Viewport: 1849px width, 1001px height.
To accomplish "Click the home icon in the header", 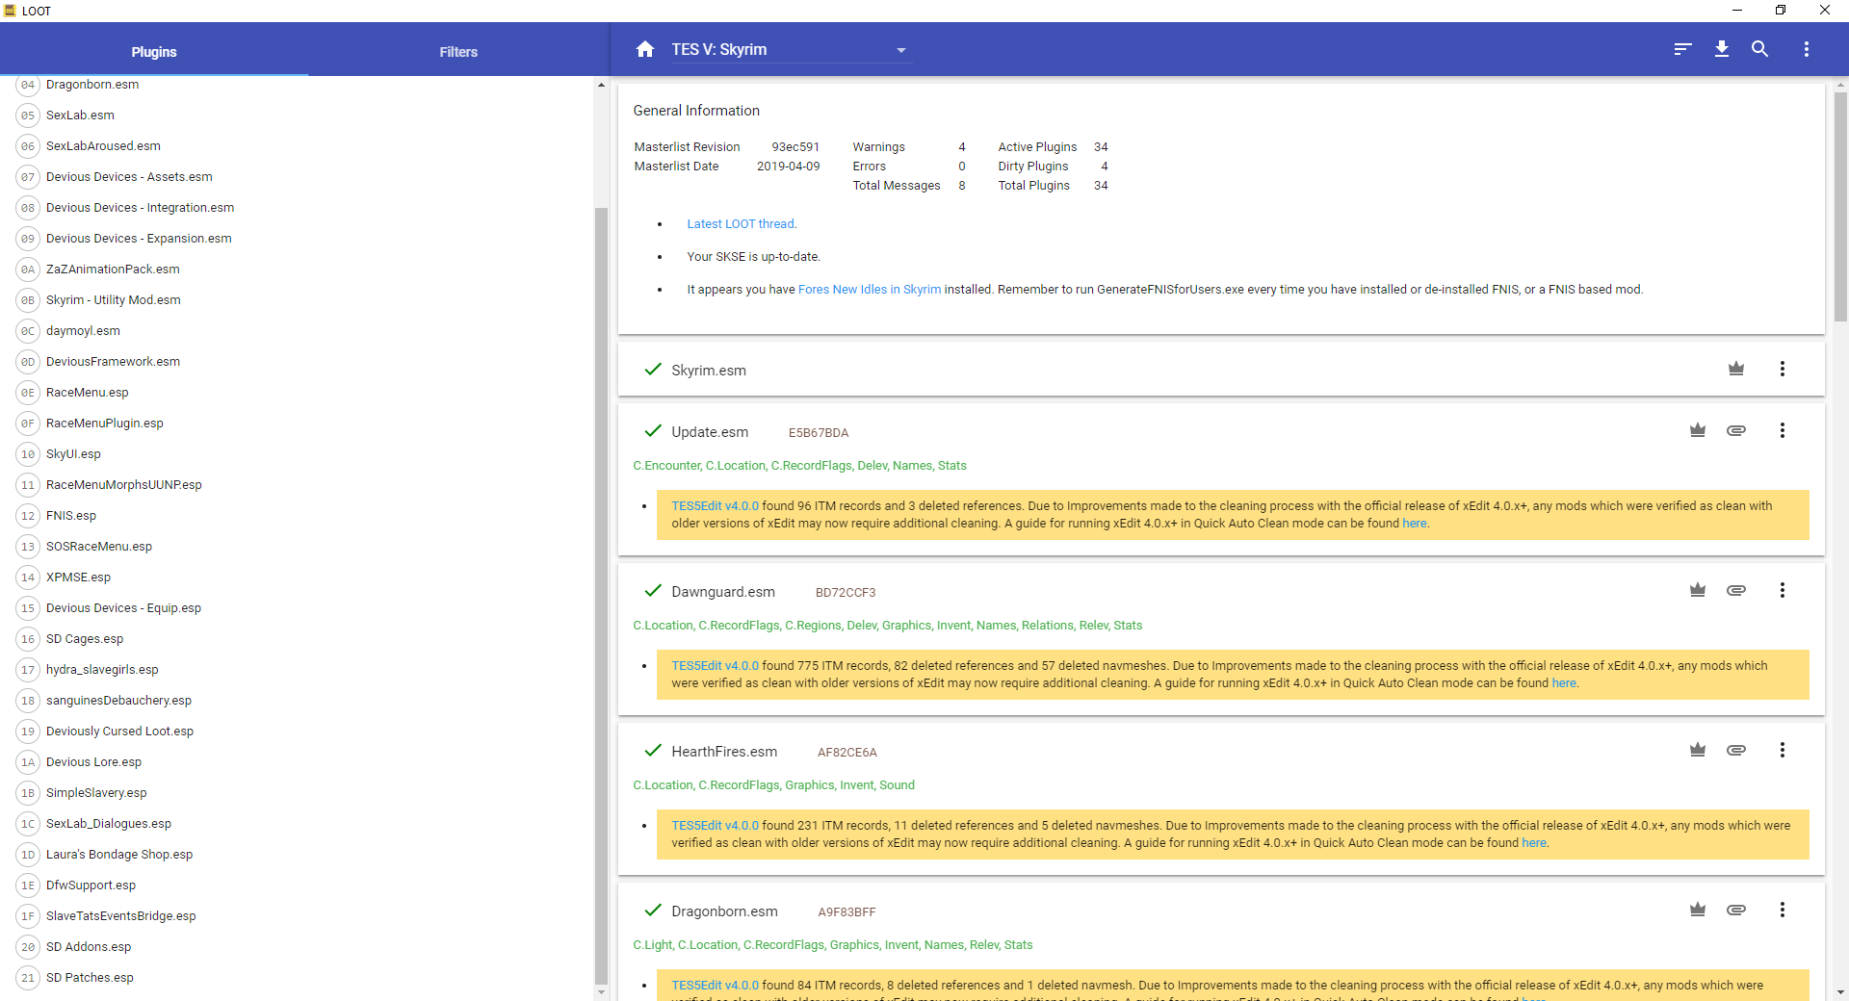I will point(645,49).
